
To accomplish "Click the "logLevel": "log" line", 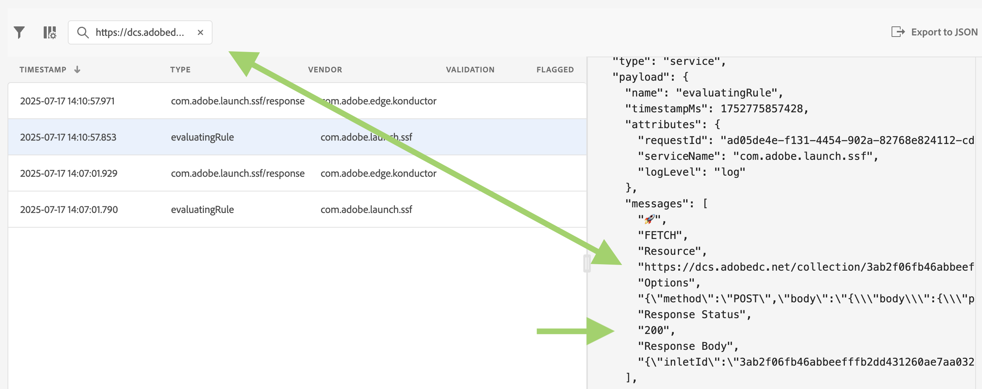I will coord(691,172).
